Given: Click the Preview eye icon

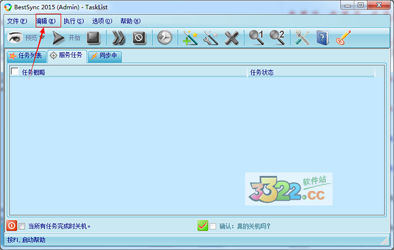Looking at the screenshot, I should pyautogui.click(x=15, y=38).
